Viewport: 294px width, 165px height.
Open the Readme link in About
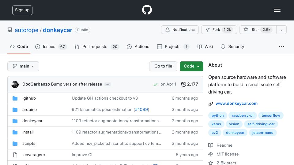(224, 145)
